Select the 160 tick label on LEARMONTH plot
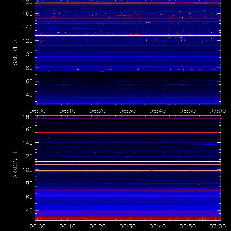Viewport: 231px width, 231px height. pos(27,129)
